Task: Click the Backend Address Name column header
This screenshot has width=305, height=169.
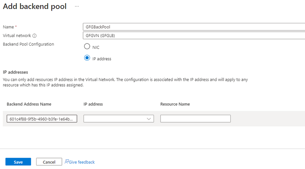Action: pos(29,104)
